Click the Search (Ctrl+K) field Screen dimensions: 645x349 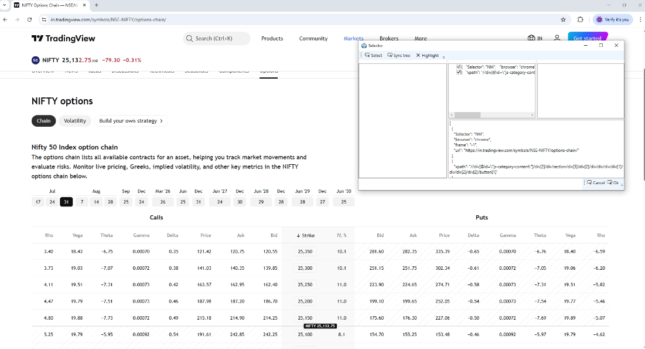(217, 38)
